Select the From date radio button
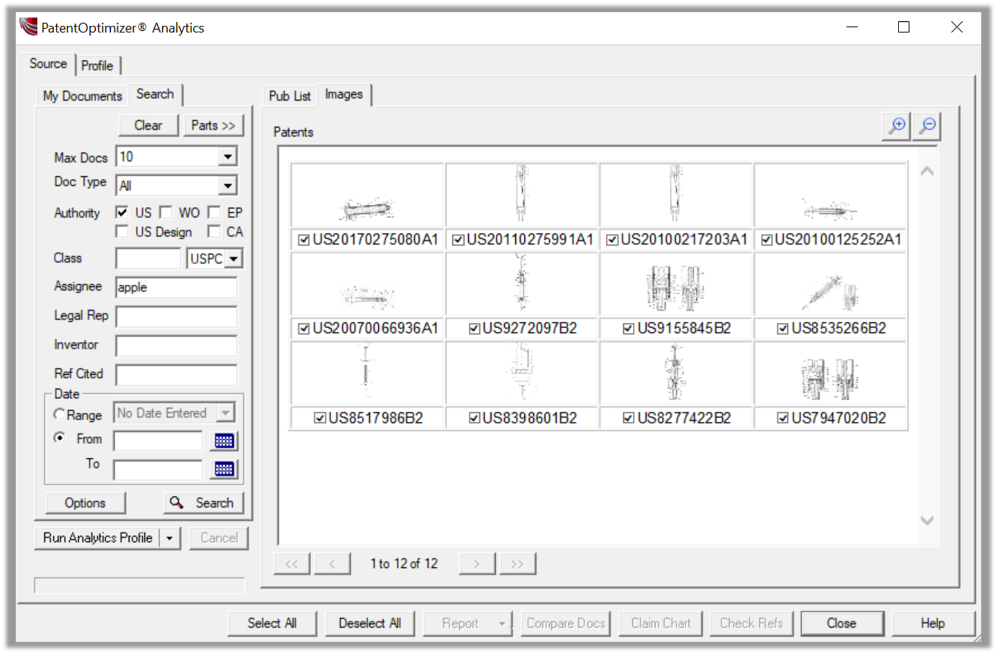The image size is (997, 654). 59,438
